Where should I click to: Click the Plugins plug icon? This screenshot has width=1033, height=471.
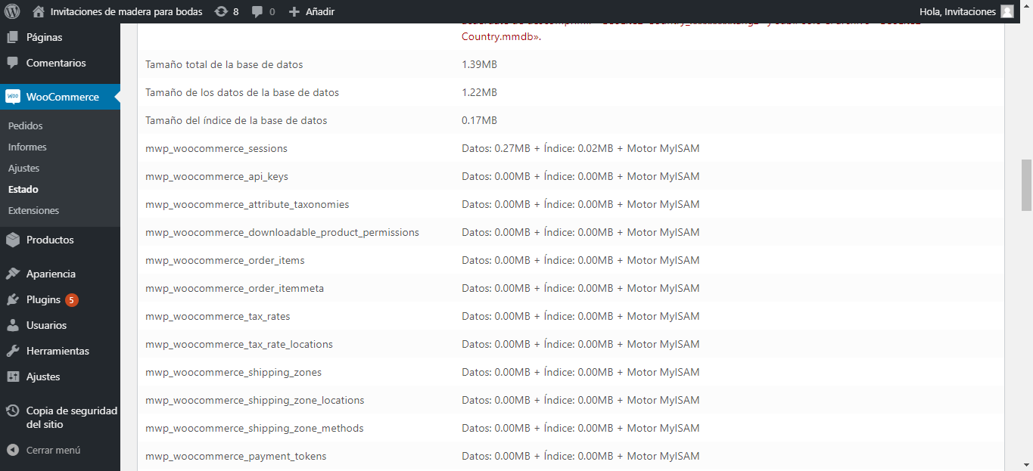pos(13,299)
